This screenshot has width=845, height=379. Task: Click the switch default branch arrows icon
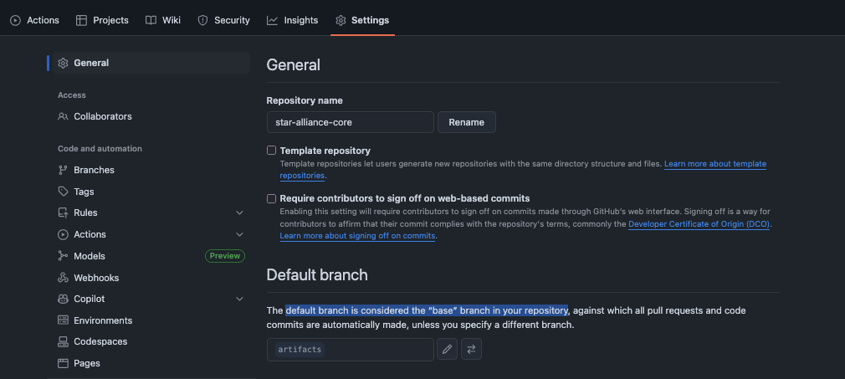coord(471,349)
